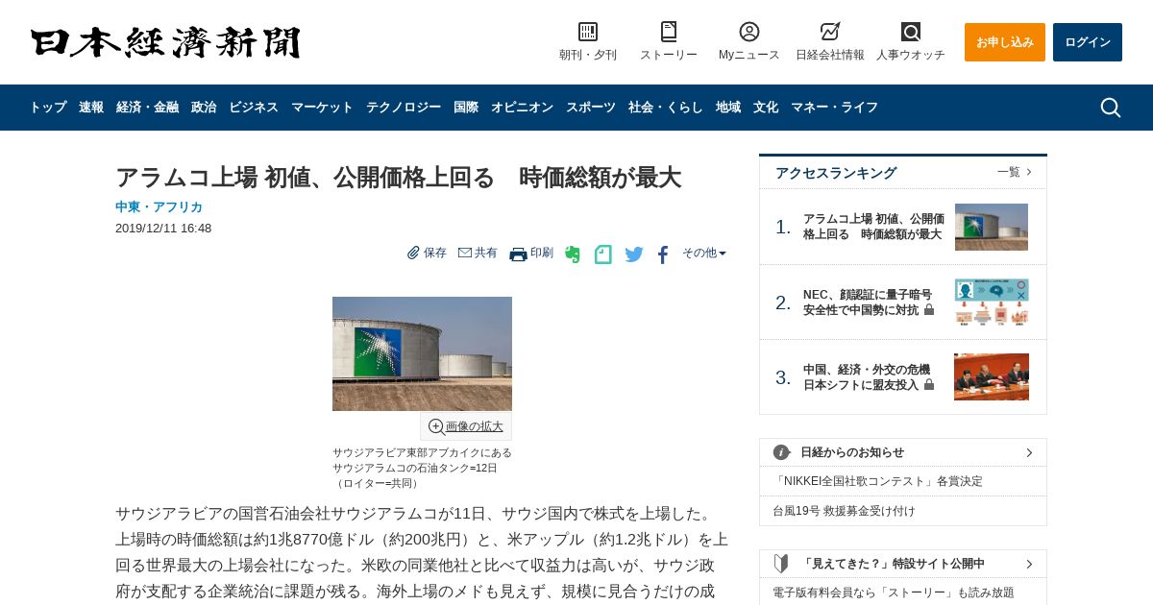Open the 一覧 link in access ranking
This screenshot has height=605, width=1153.
click(1015, 172)
